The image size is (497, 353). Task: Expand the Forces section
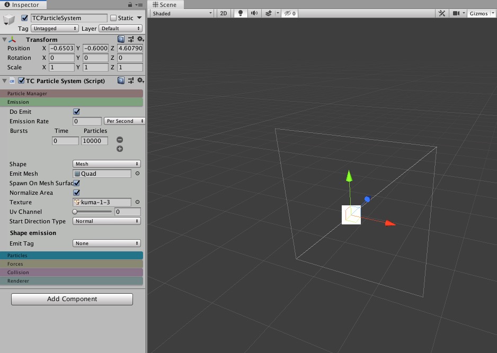[72, 264]
